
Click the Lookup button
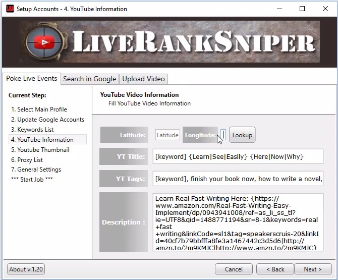click(x=242, y=135)
